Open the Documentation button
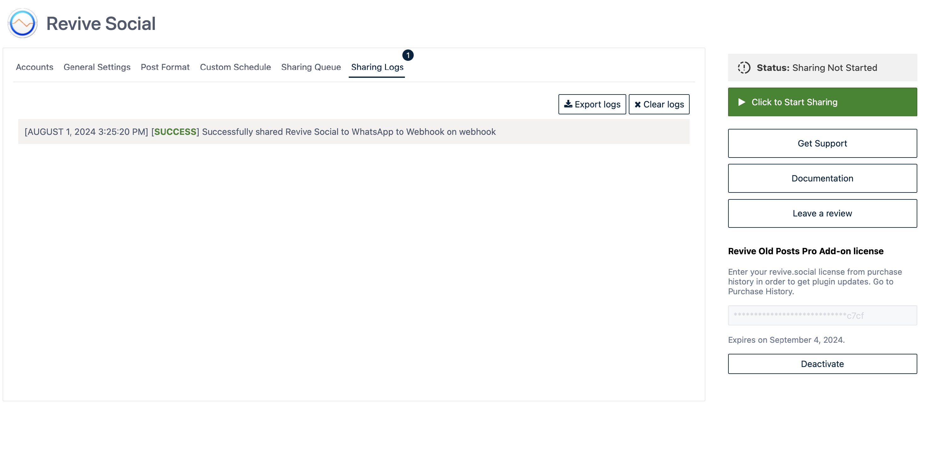This screenshot has width=946, height=465. pyautogui.click(x=822, y=178)
